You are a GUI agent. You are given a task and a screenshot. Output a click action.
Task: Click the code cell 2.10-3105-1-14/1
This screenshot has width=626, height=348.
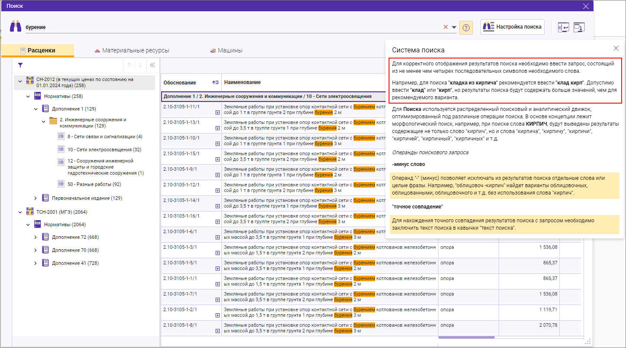(181, 200)
